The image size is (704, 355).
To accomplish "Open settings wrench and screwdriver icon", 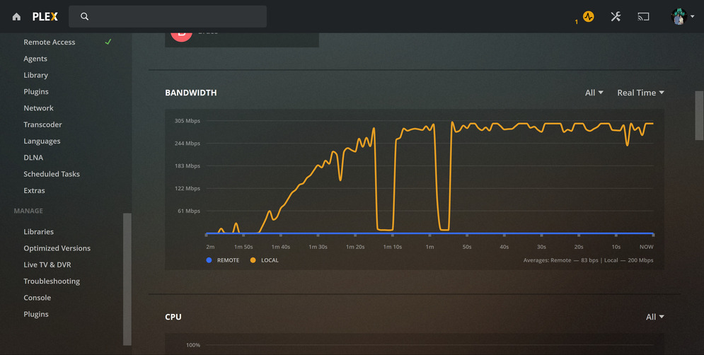I will (x=616, y=16).
